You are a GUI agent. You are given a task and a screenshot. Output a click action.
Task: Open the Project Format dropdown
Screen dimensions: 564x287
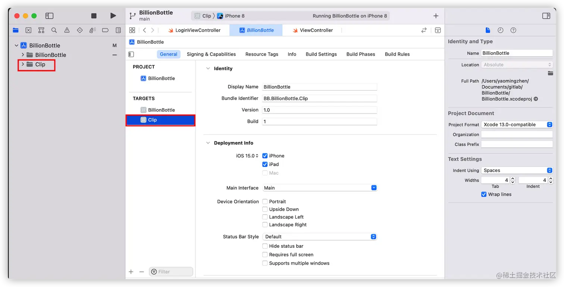tap(517, 125)
